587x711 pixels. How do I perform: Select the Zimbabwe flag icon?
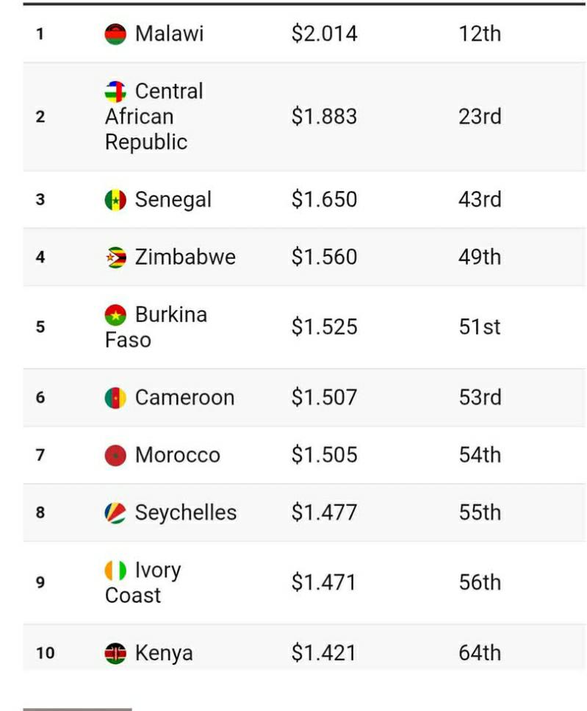(x=115, y=257)
